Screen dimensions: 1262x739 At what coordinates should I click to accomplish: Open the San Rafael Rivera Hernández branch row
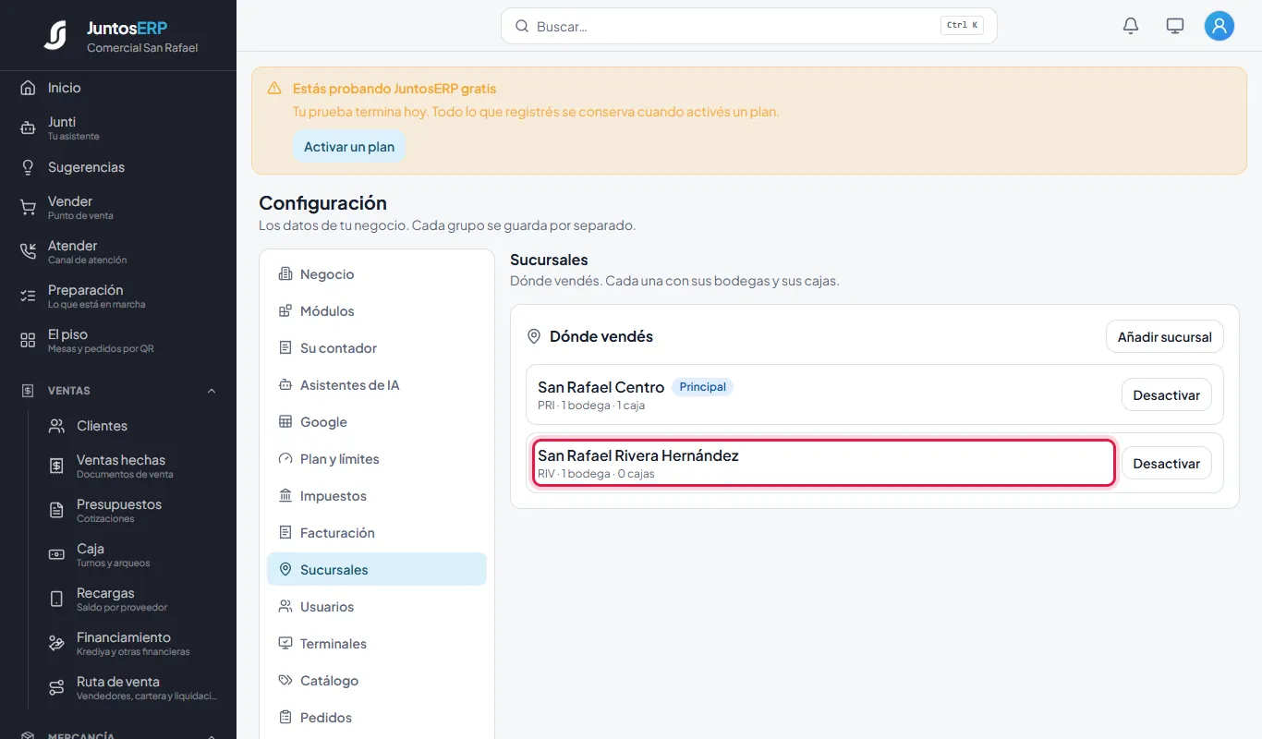824,463
